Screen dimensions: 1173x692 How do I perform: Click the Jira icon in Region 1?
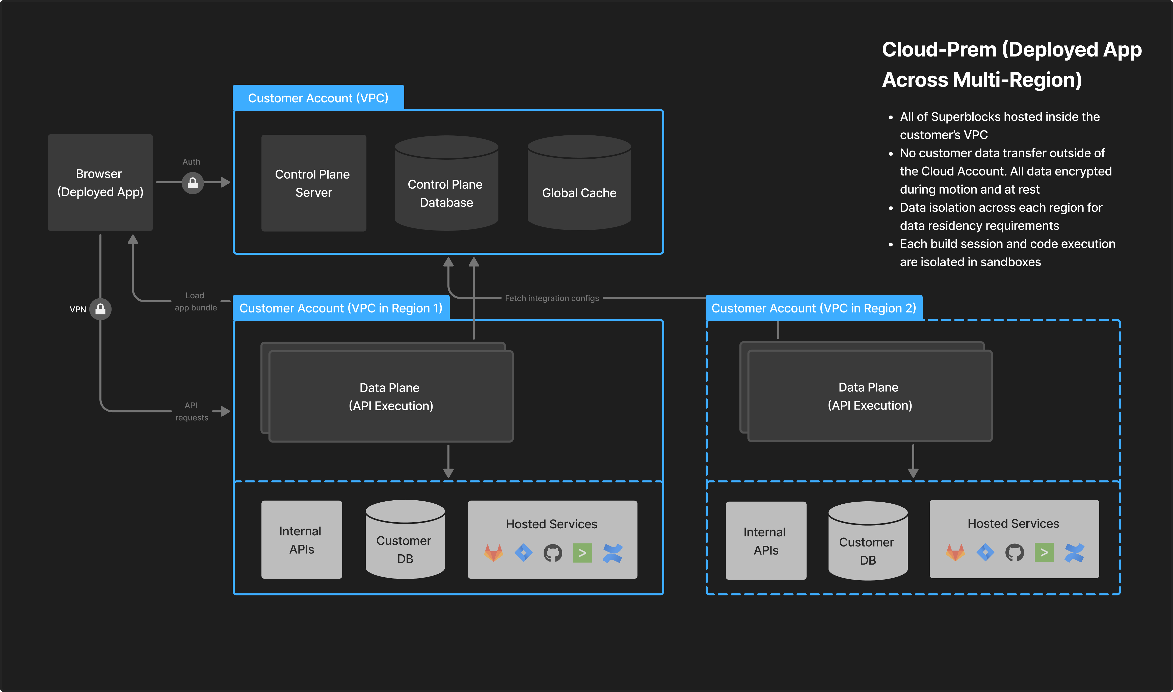[x=523, y=553]
